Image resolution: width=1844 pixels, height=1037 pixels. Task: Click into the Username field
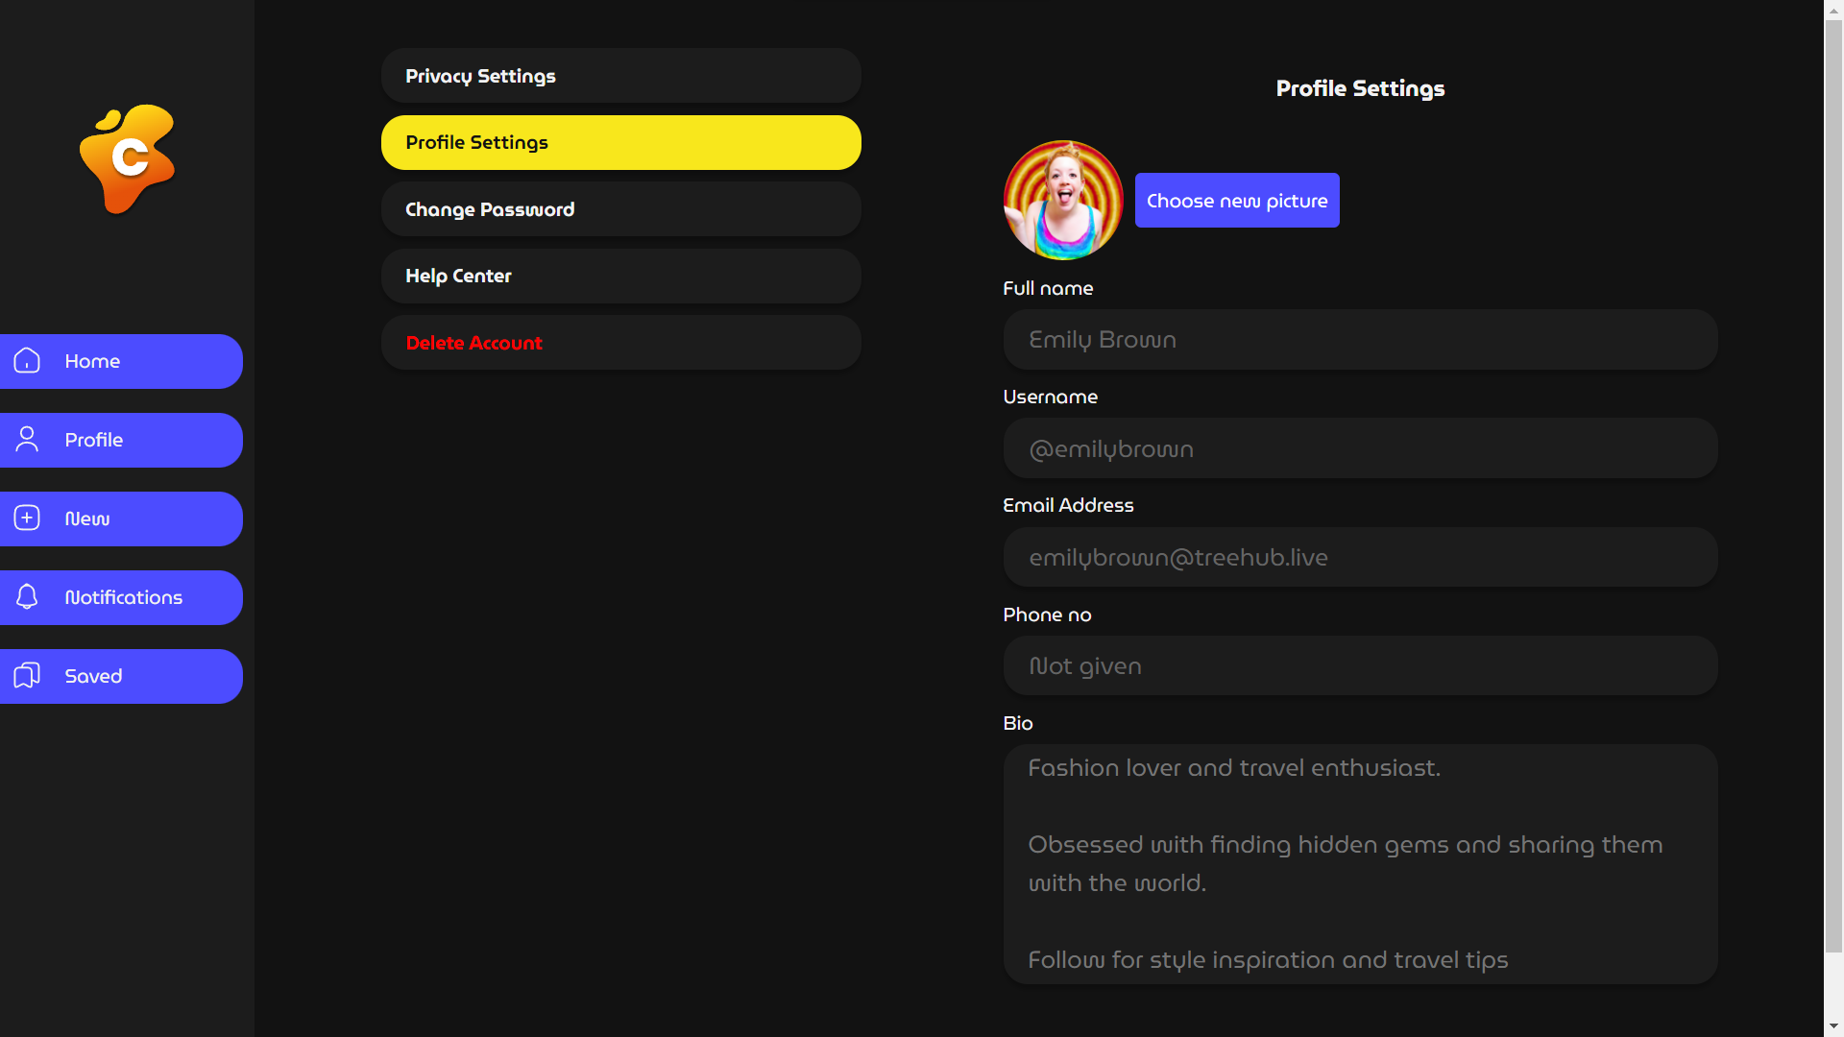click(x=1360, y=448)
